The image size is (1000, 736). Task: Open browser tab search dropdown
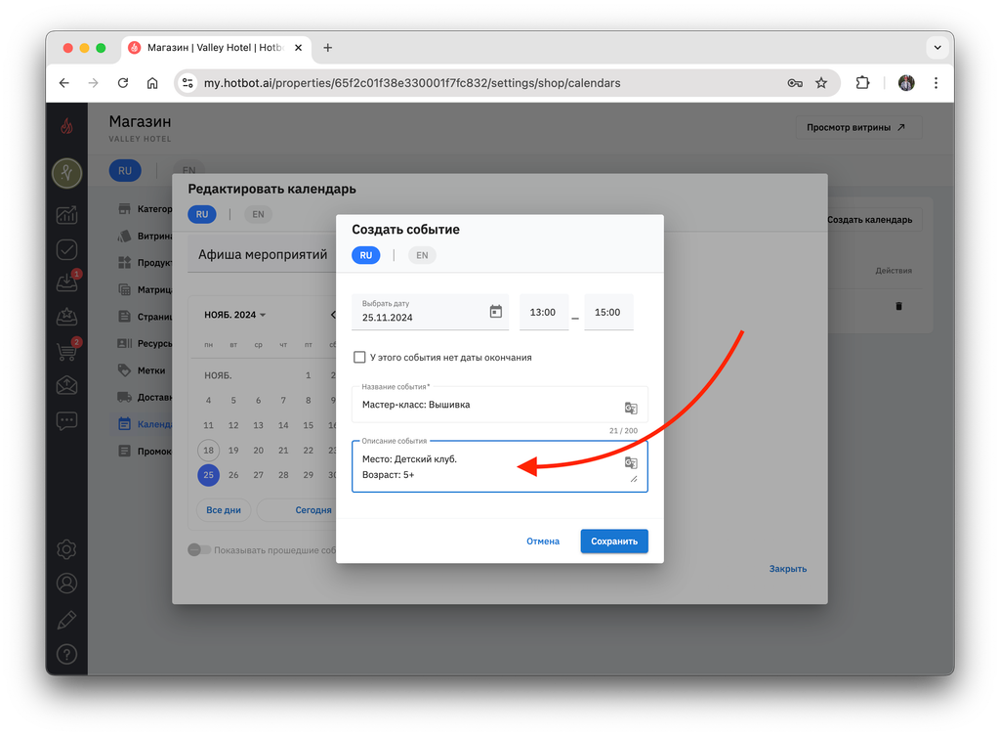tap(937, 47)
